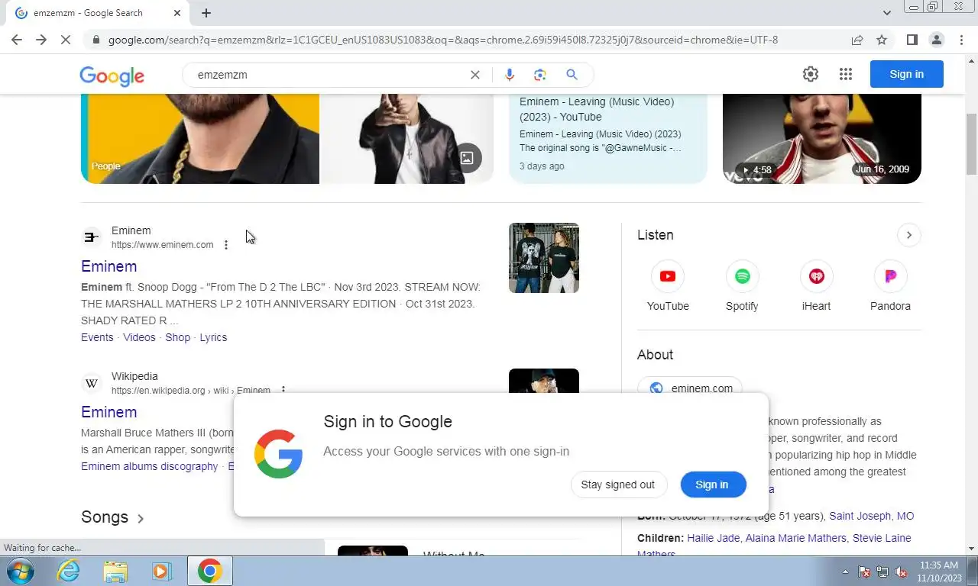The width and height of the screenshot is (978, 586).
Task: Show hidden system tray icons
Action: [x=845, y=572]
